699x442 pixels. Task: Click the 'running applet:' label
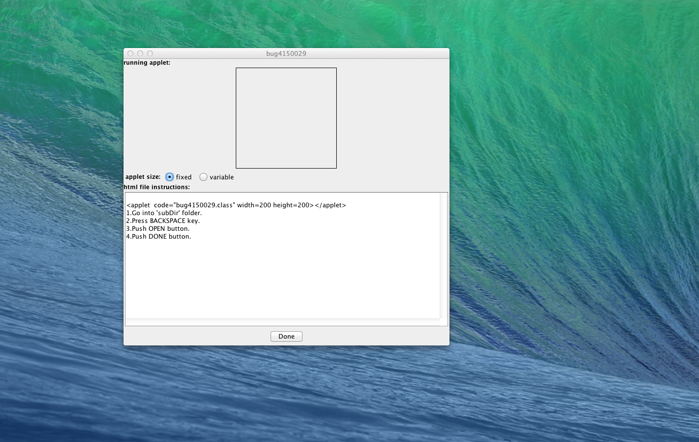click(147, 63)
